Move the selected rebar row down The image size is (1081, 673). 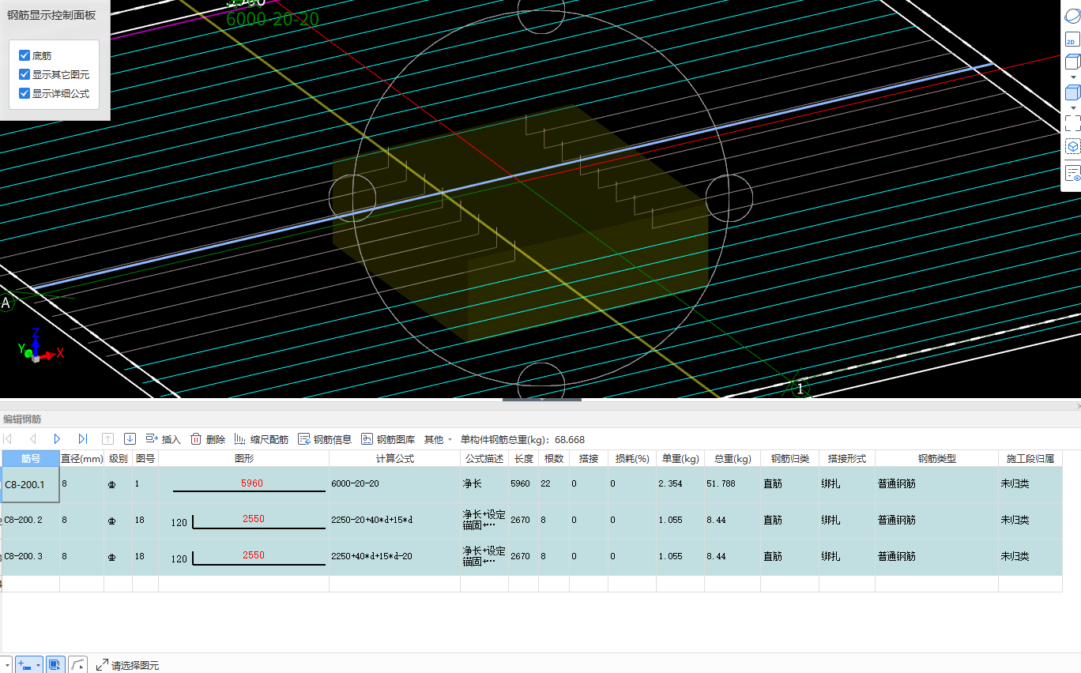coord(130,439)
